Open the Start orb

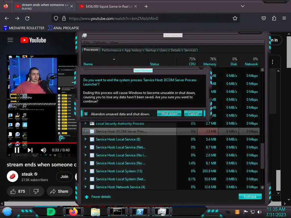tap(7, 212)
